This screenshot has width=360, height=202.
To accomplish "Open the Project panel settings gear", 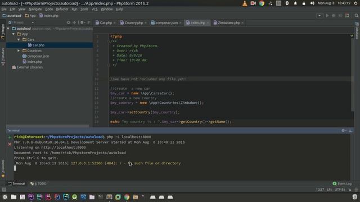I will (x=82, y=22).
